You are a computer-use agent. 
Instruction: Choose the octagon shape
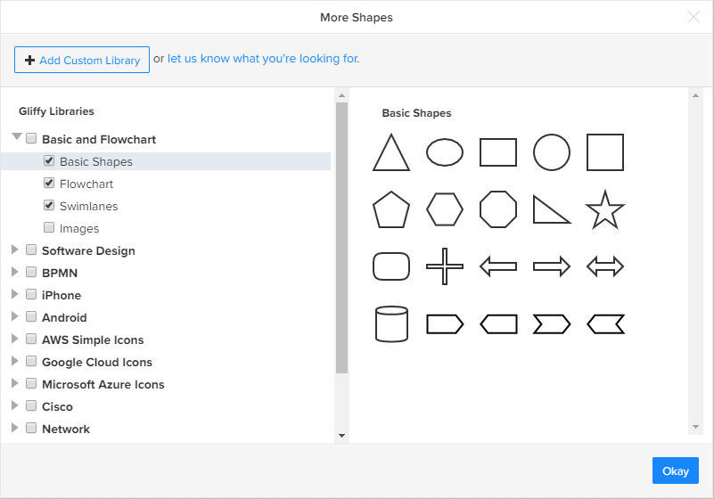click(498, 210)
